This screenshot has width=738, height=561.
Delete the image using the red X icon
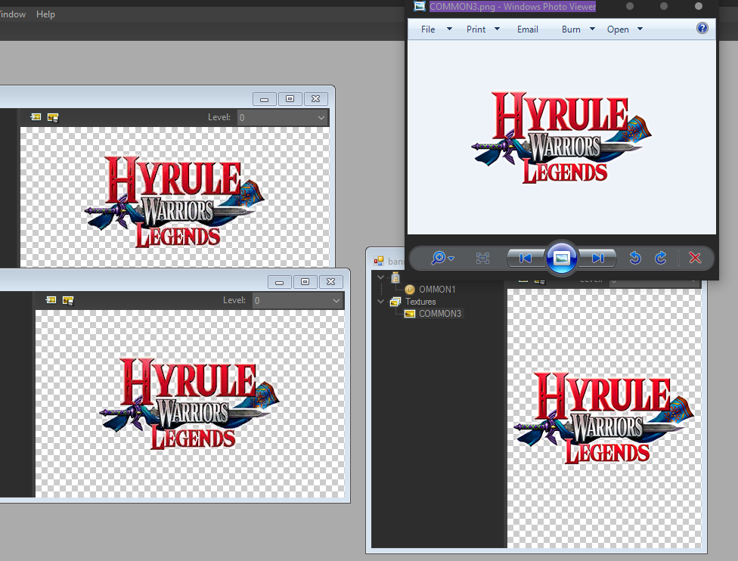click(695, 258)
